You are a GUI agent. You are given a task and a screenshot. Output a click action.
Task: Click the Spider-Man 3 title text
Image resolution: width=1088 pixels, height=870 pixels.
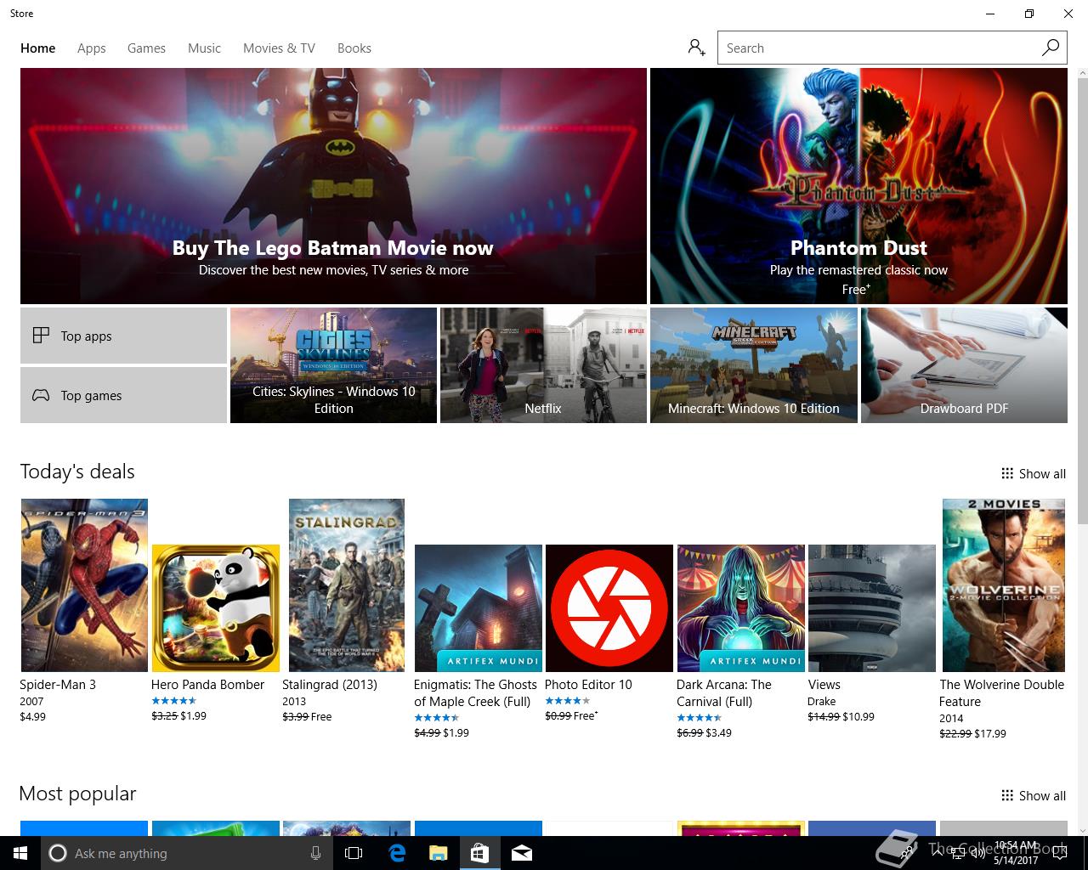pos(58,685)
